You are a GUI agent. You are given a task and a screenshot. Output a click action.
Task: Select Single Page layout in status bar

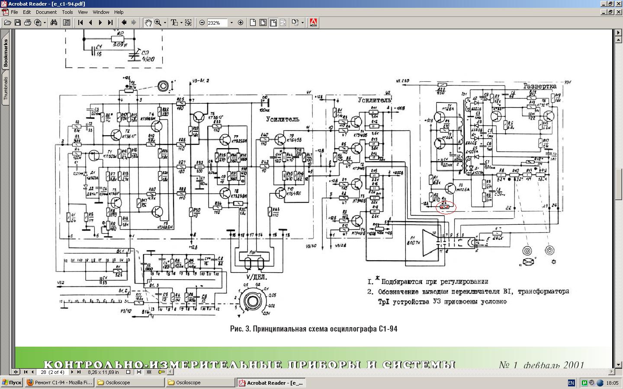pyautogui.click(x=128, y=372)
